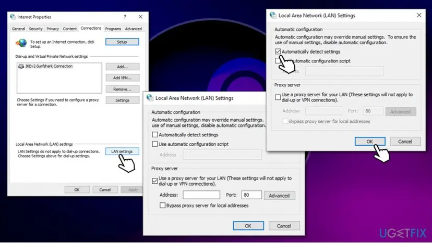Check Bypass proxy server for local addresses in middle dialog
The image size is (432, 243).
point(163,206)
